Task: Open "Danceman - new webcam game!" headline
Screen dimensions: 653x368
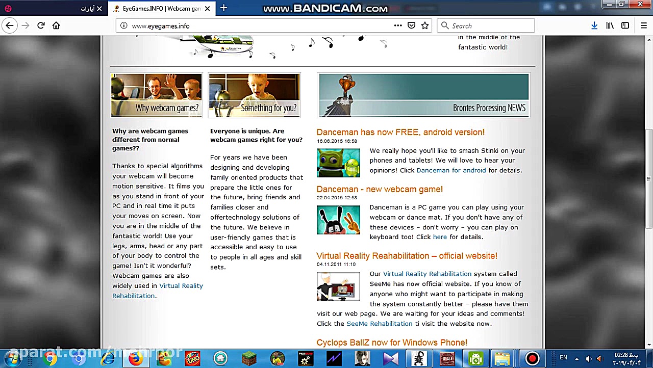Action: pos(380,190)
